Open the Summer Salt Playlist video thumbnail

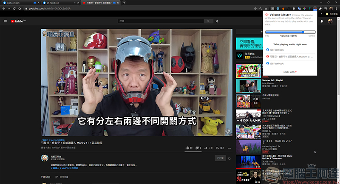click(249, 86)
